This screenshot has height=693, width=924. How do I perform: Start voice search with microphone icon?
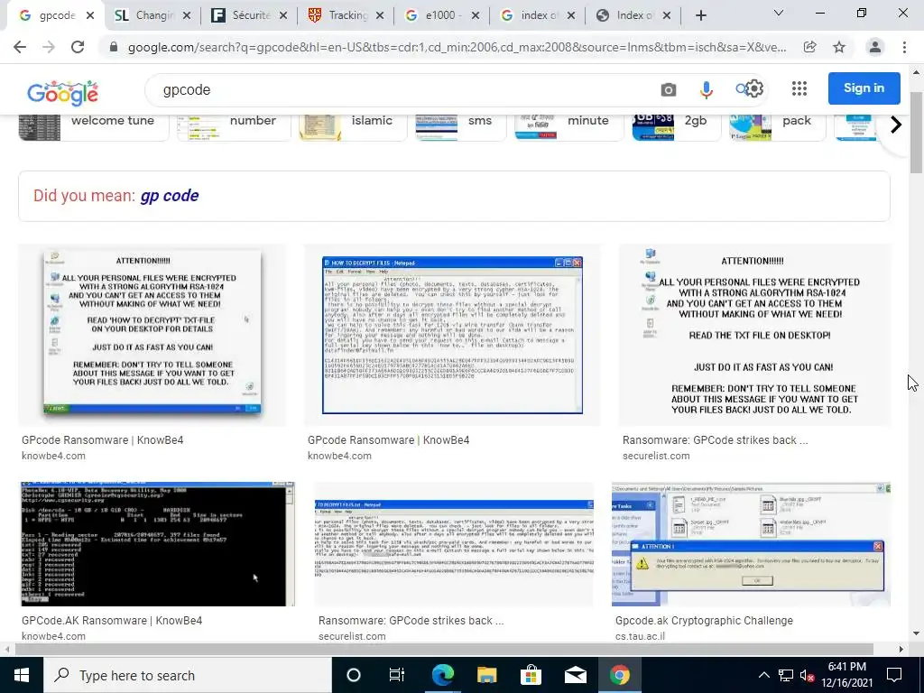click(706, 89)
